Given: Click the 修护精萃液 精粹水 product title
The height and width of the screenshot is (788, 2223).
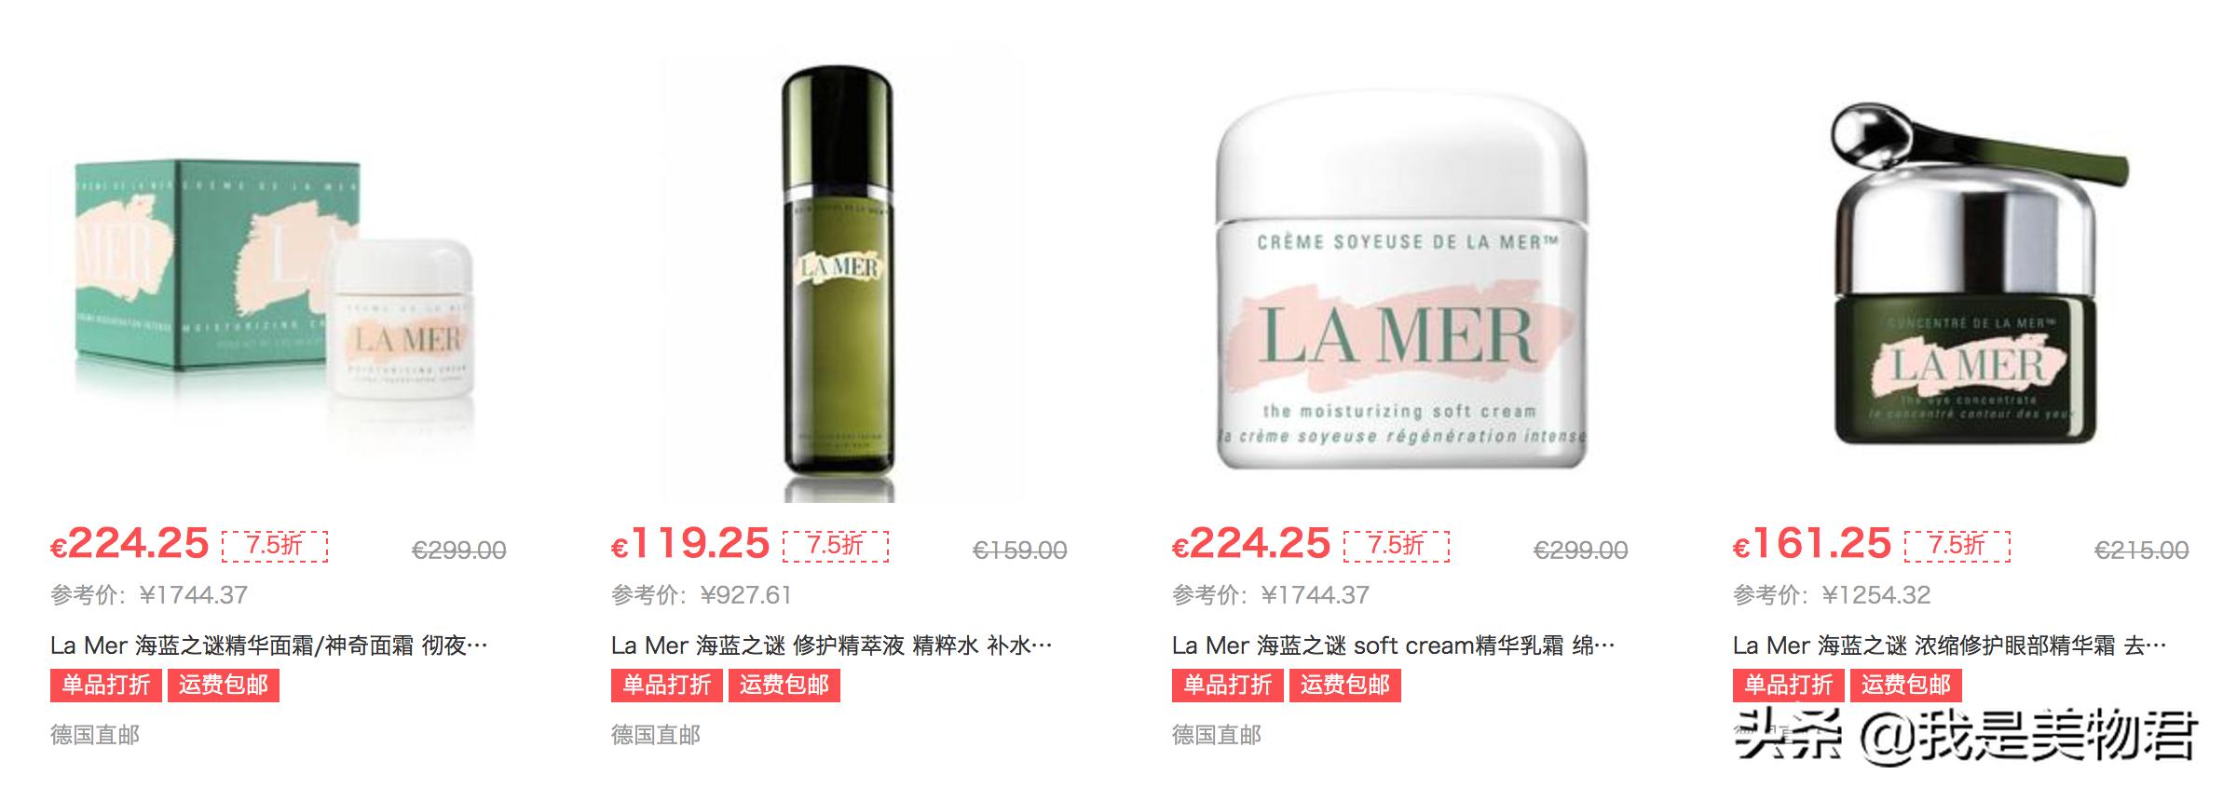Looking at the screenshot, I should (831, 645).
